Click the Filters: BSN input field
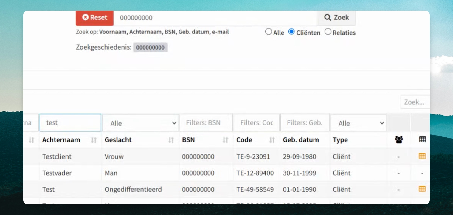Viewport: 453px width, 215px height. coord(206,123)
